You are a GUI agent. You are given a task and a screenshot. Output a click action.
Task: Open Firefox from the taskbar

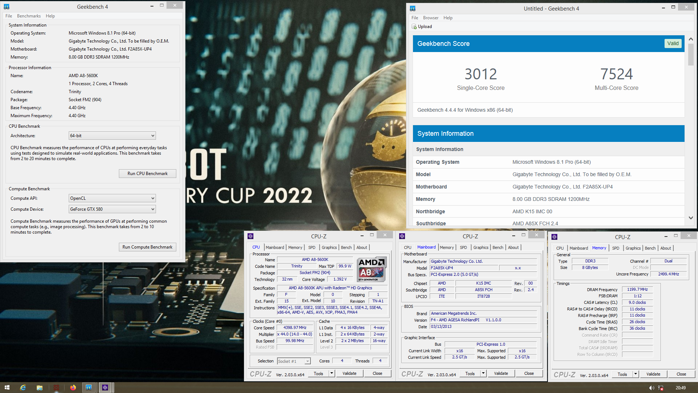73,388
